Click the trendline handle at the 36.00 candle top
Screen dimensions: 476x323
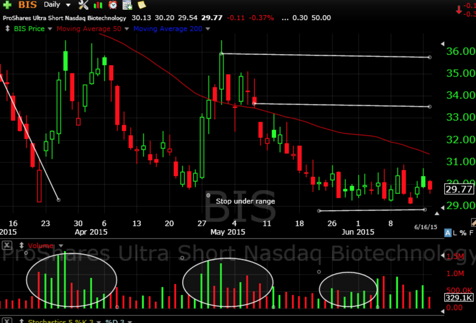coord(222,54)
